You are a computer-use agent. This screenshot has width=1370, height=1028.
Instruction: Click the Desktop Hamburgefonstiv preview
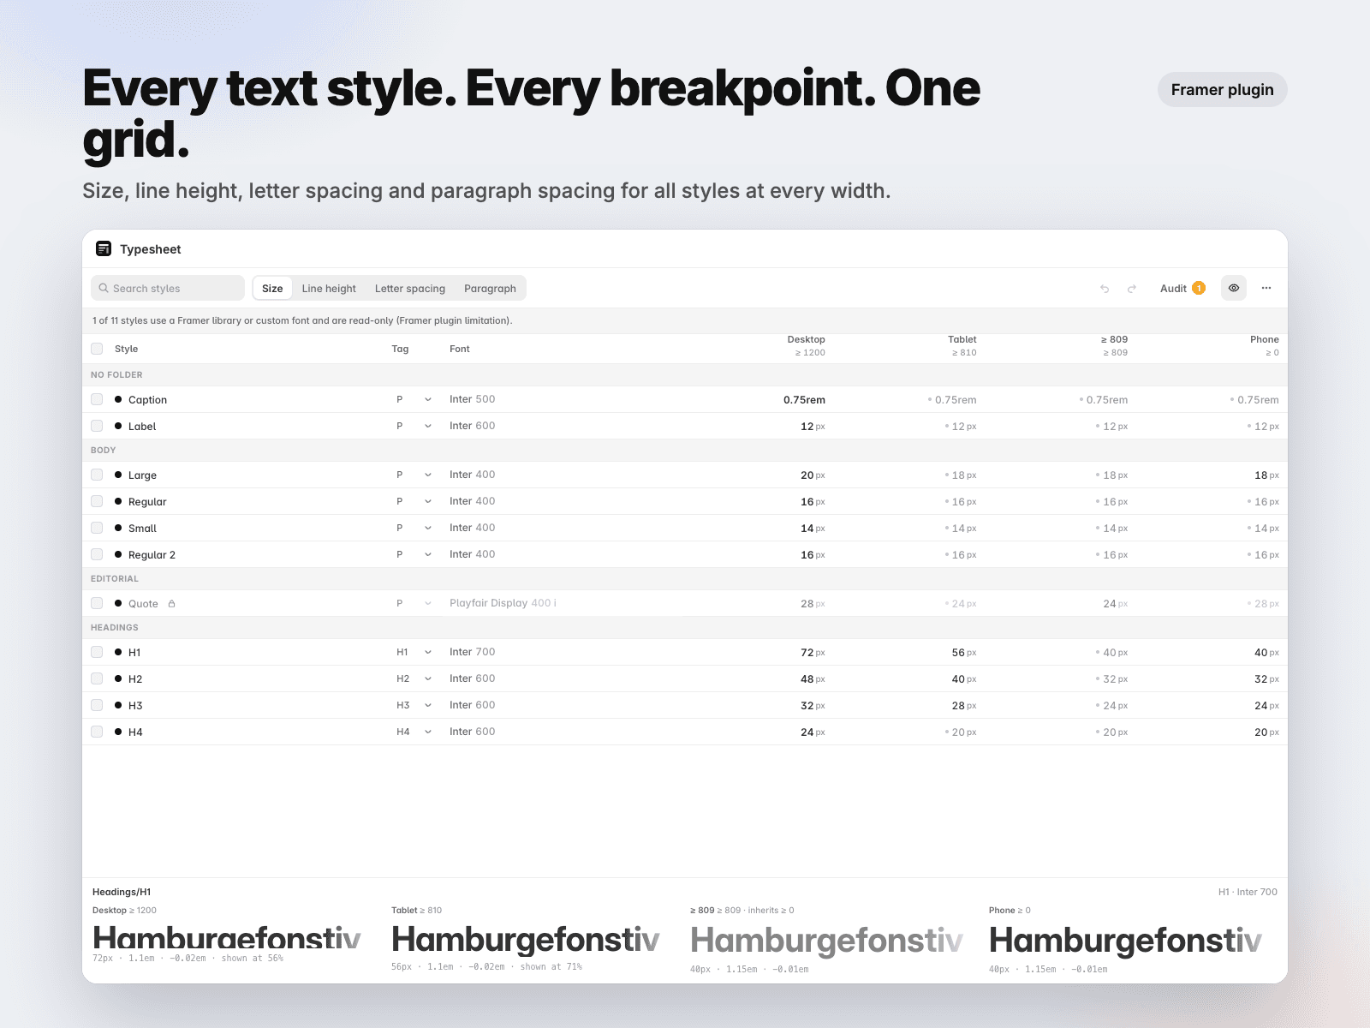click(227, 938)
